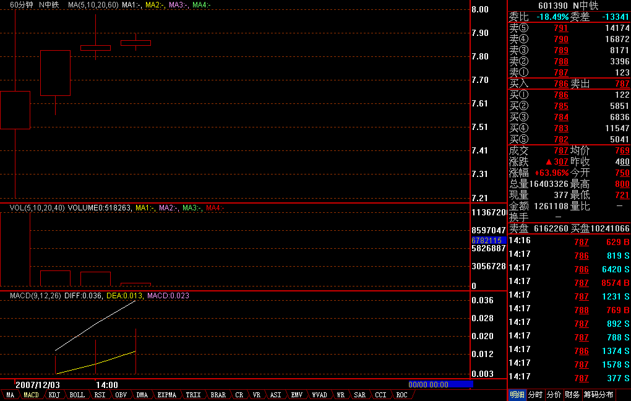631x401 pixels.
Task: Click the blue highlighted volume value 6782115
Action: (488, 239)
